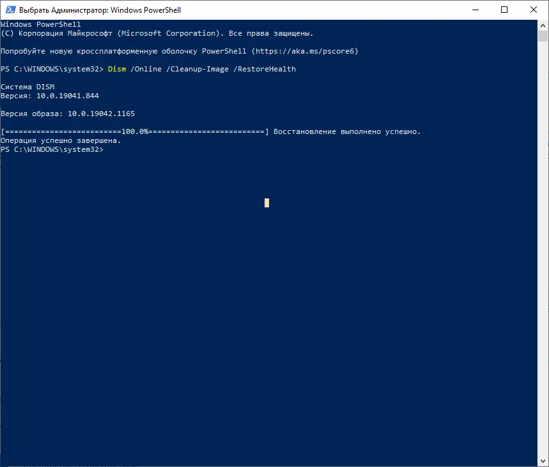Click the '/RestoreHealth' parameter text
The height and width of the screenshot is (467, 549).
click(x=265, y=69)
